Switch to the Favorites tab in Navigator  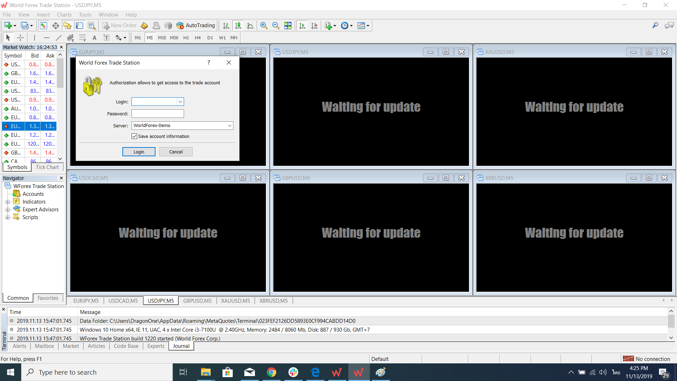[48, 298]
